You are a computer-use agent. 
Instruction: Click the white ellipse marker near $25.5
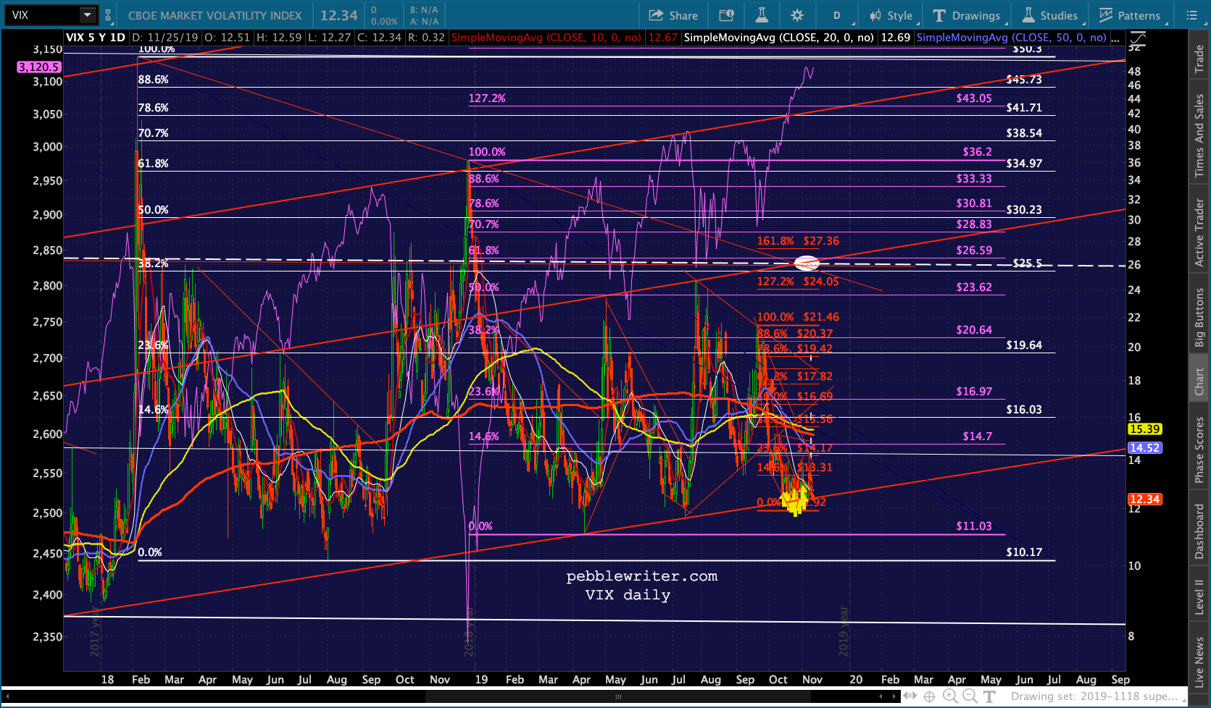807,264
